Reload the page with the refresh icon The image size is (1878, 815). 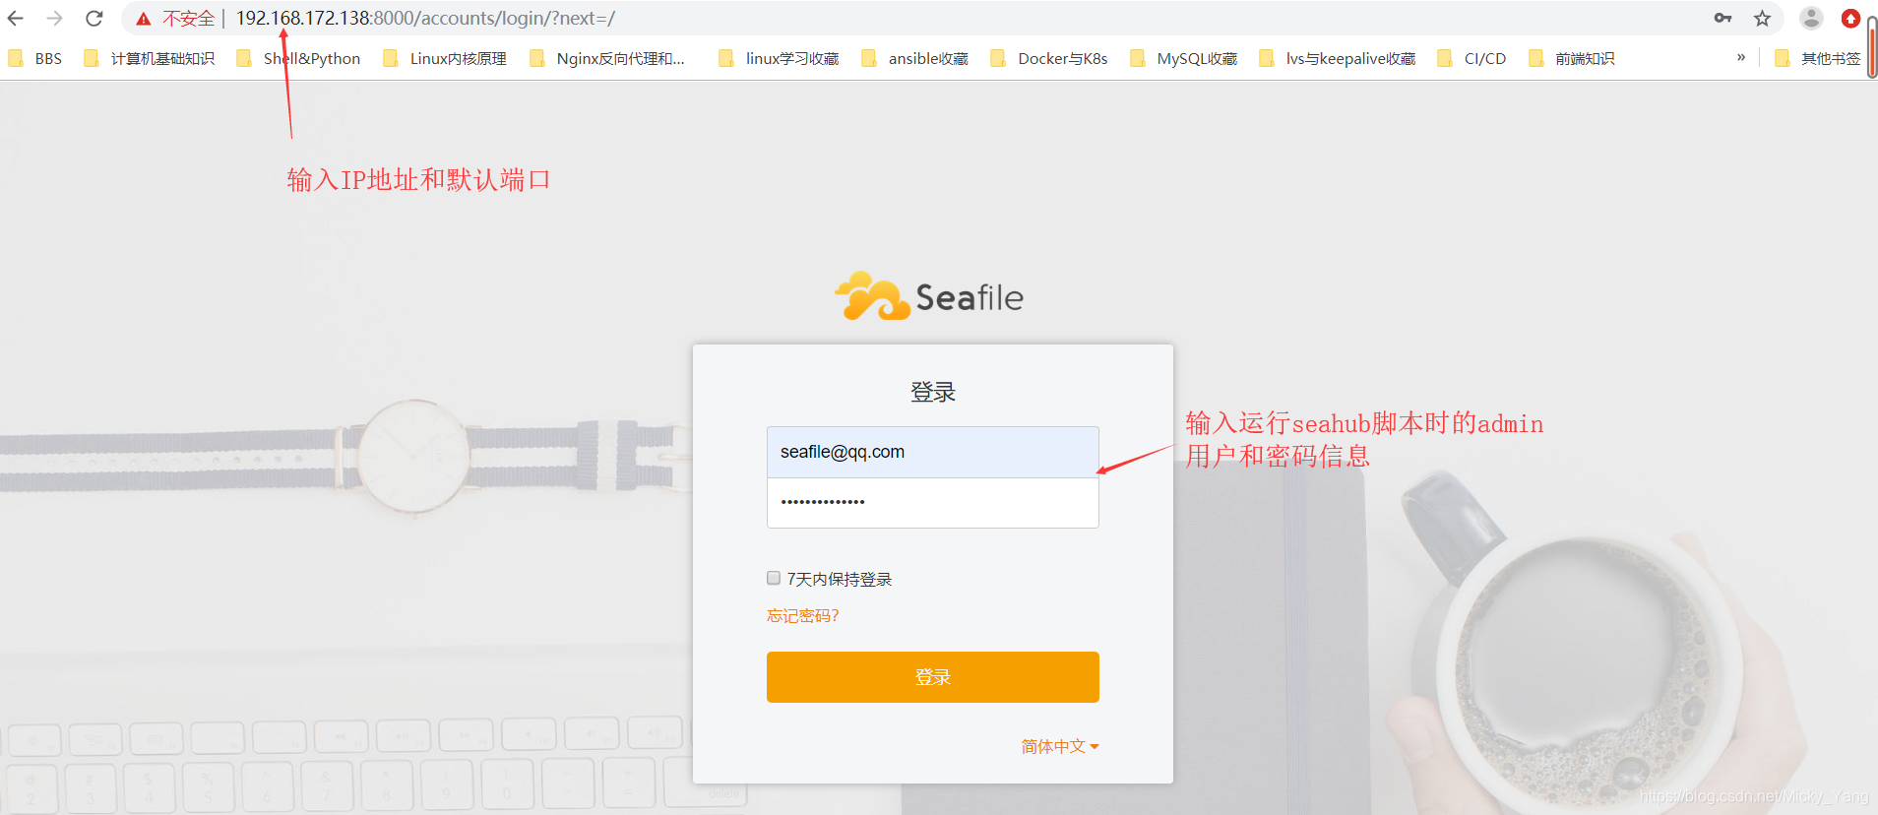click(x=94, y=18)
